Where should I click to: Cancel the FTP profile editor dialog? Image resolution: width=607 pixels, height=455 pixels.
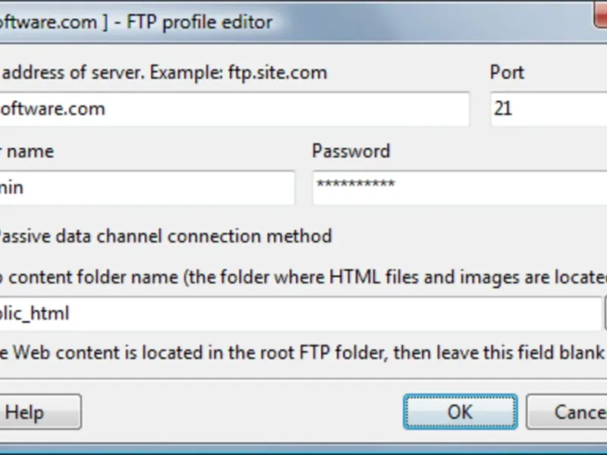click(569, 412)
